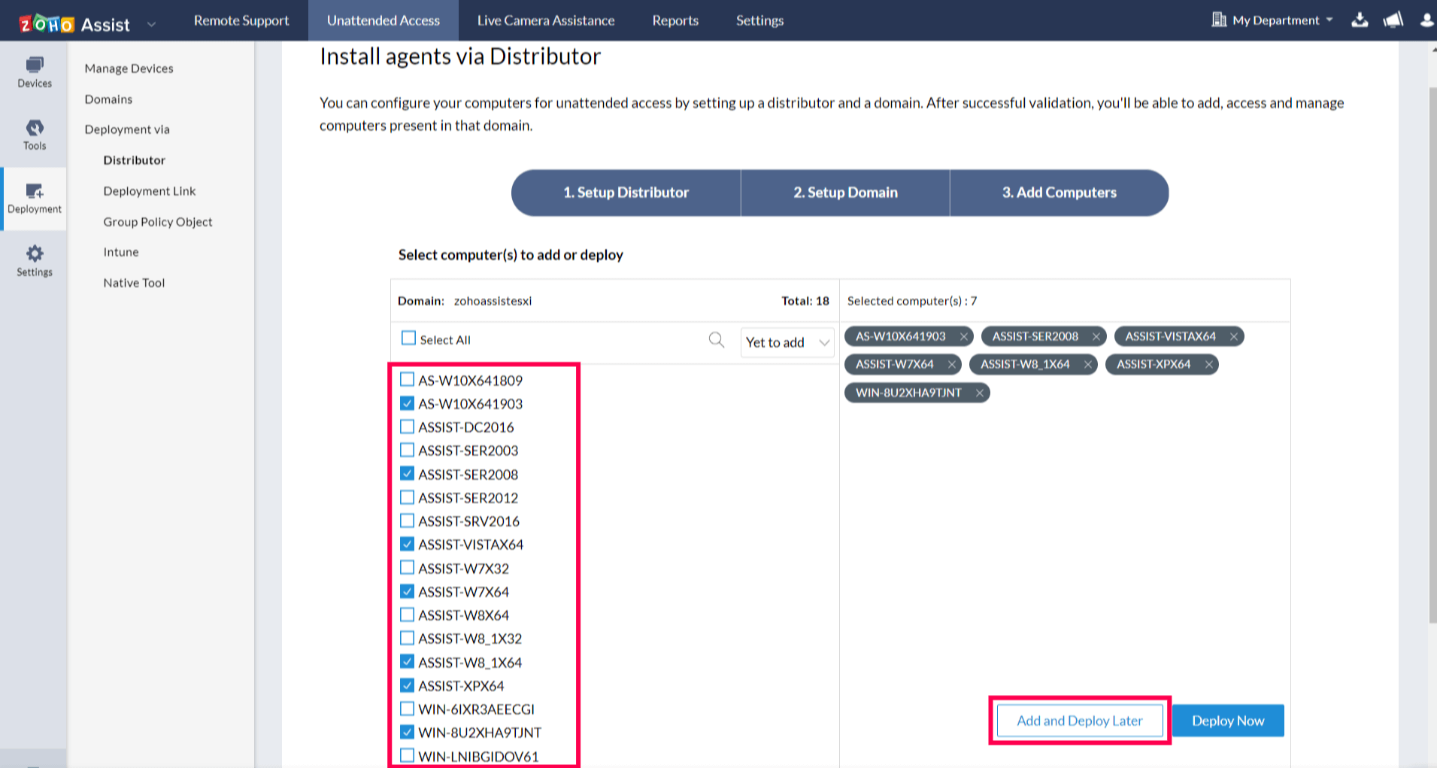
Task: Open notifications via the megaphone icon
Action: pos(1392,20)
